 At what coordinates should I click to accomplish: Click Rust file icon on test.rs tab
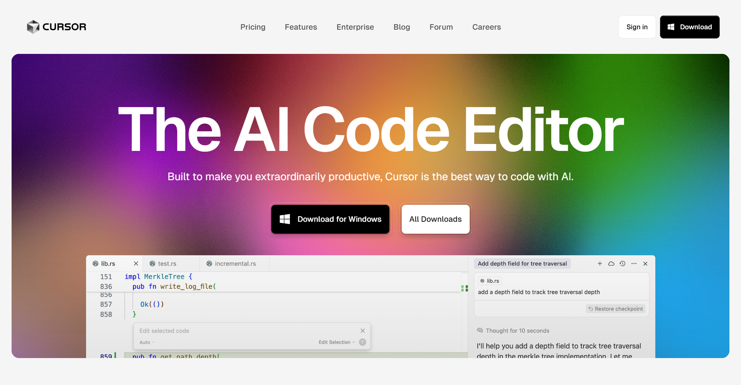coord(152,264)
